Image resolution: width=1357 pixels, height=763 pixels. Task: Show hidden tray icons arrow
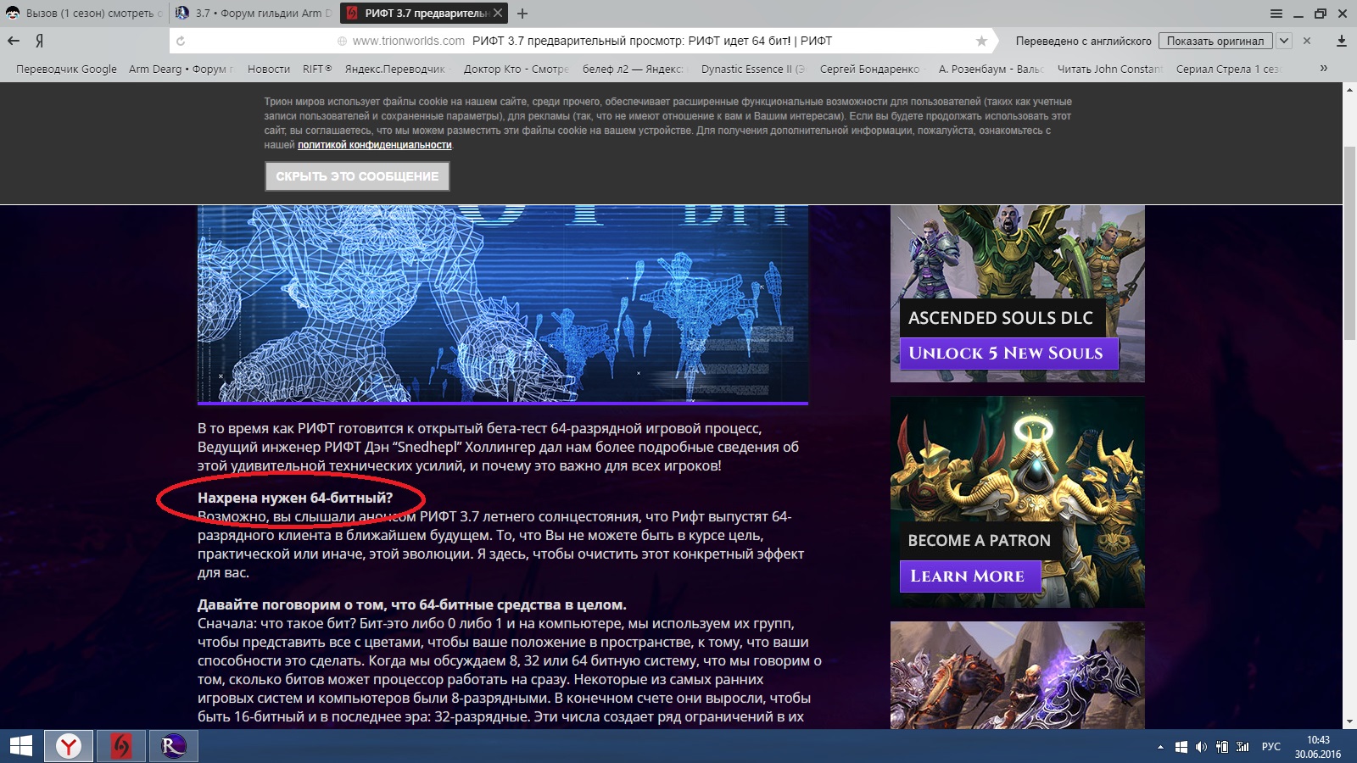point(1160,747)
